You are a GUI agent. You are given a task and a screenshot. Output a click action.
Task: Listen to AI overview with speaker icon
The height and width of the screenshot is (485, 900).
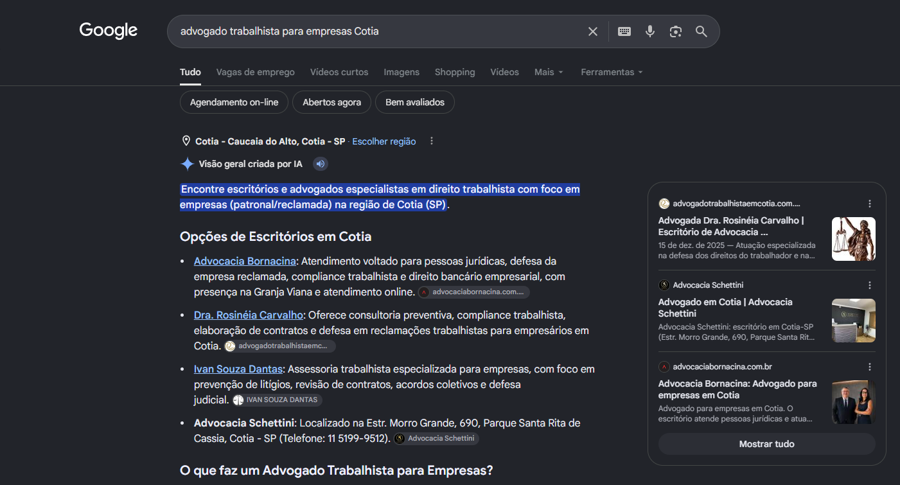[321, 164]
